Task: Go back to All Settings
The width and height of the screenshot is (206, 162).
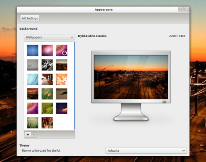Action: pos(30,18)
